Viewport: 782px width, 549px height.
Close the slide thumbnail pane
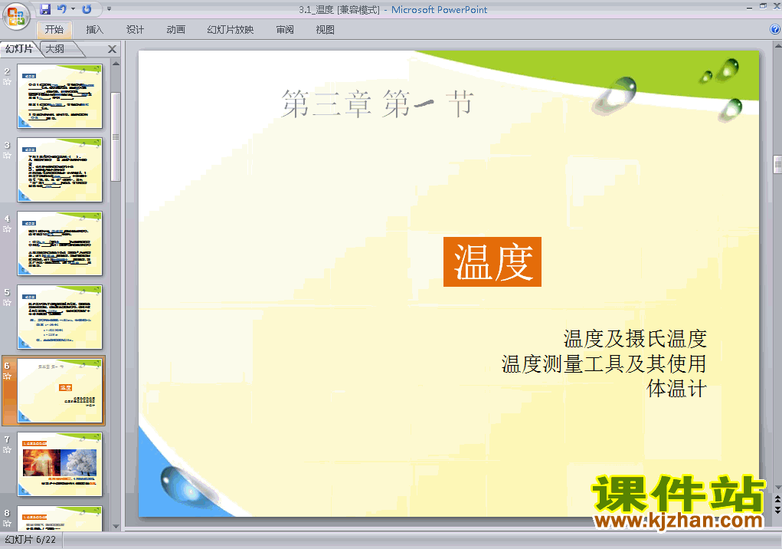point(113,49)
